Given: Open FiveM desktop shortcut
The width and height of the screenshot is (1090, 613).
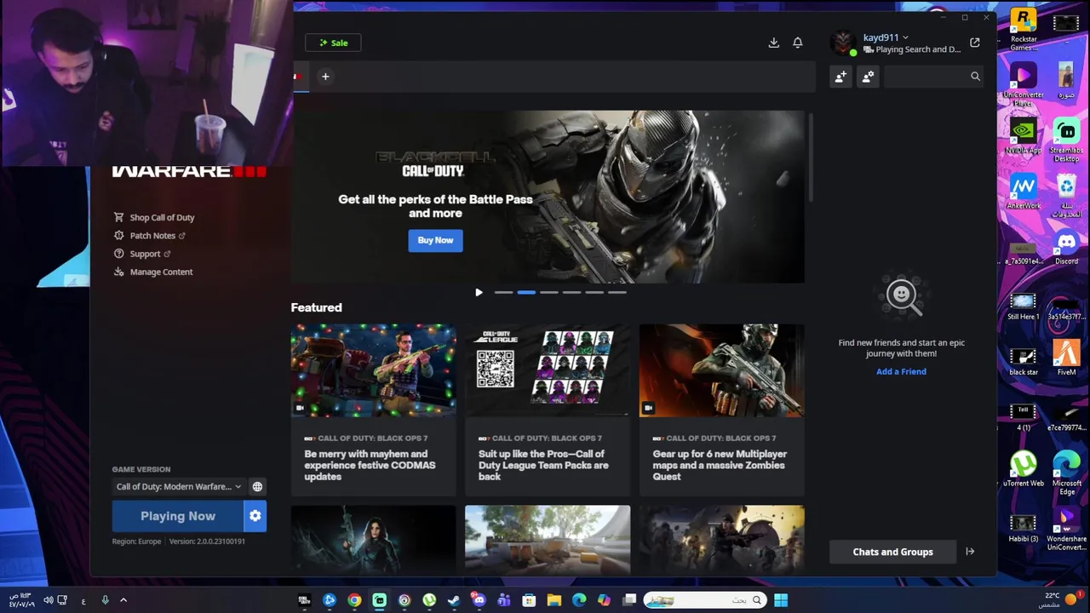Looking at the screenshot, I should pyautogui.click(x=1066, y=358).
